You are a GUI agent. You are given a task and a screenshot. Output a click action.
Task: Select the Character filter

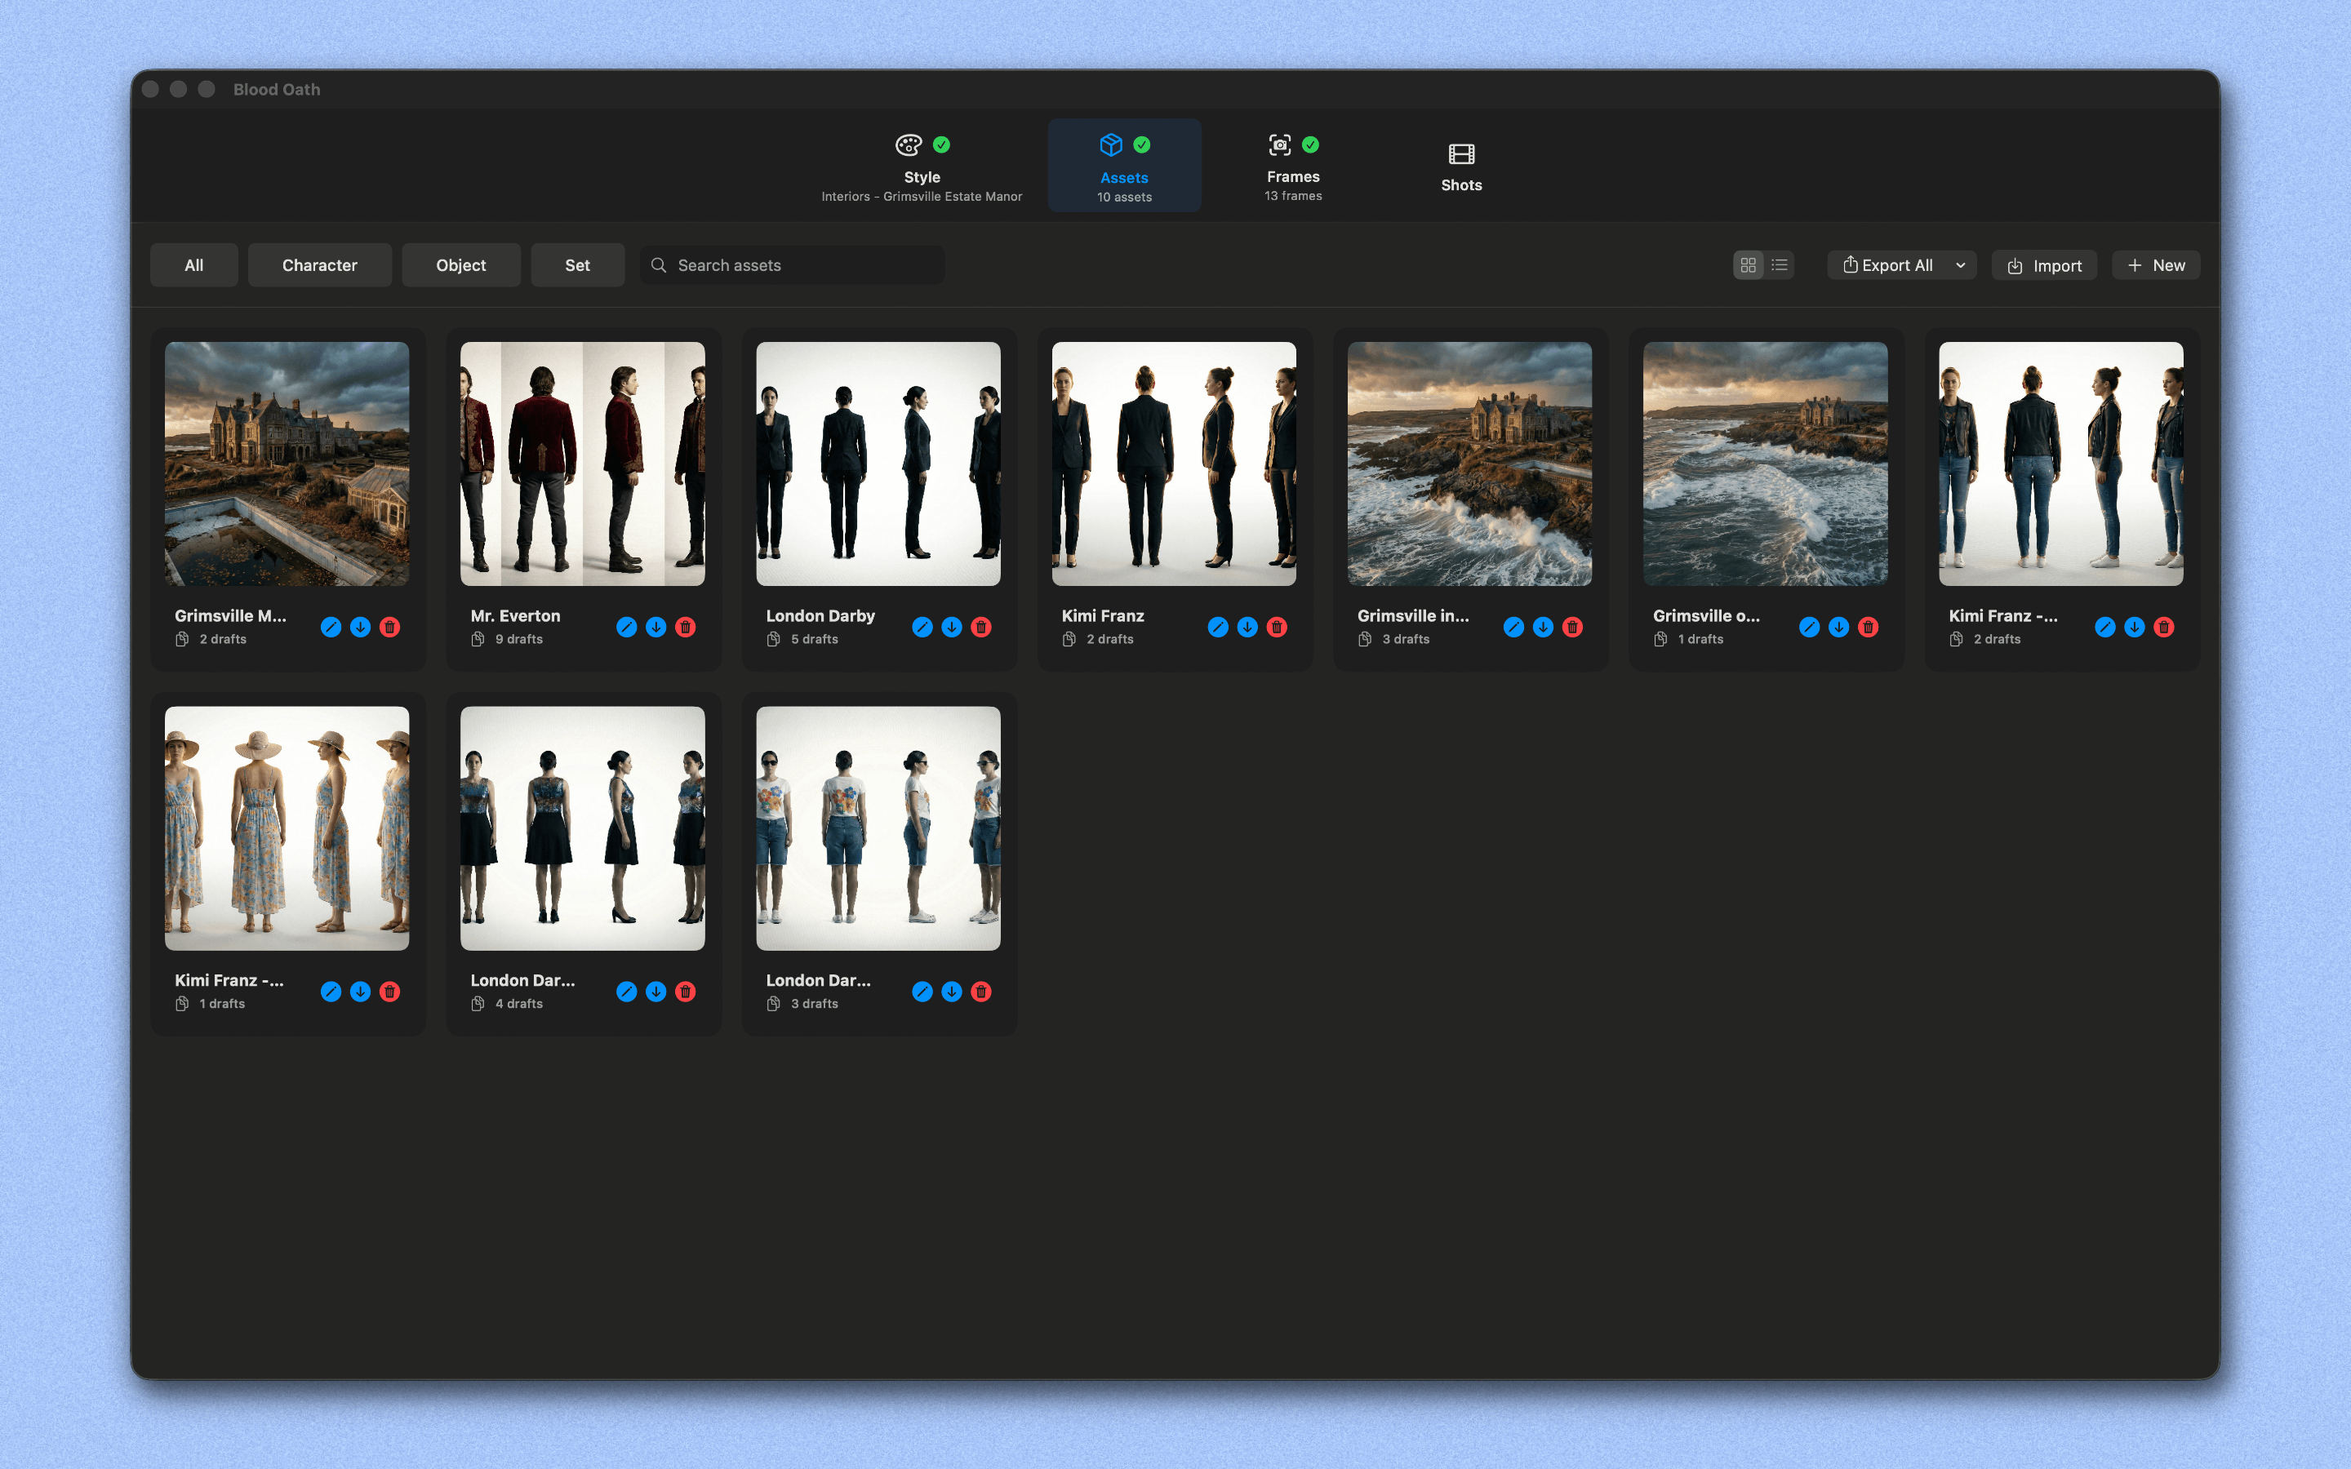(x=320, y=264)
